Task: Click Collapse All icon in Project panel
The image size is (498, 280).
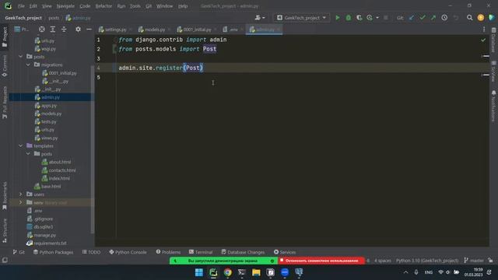Action: pyautogui.click(x=64, y=30)
